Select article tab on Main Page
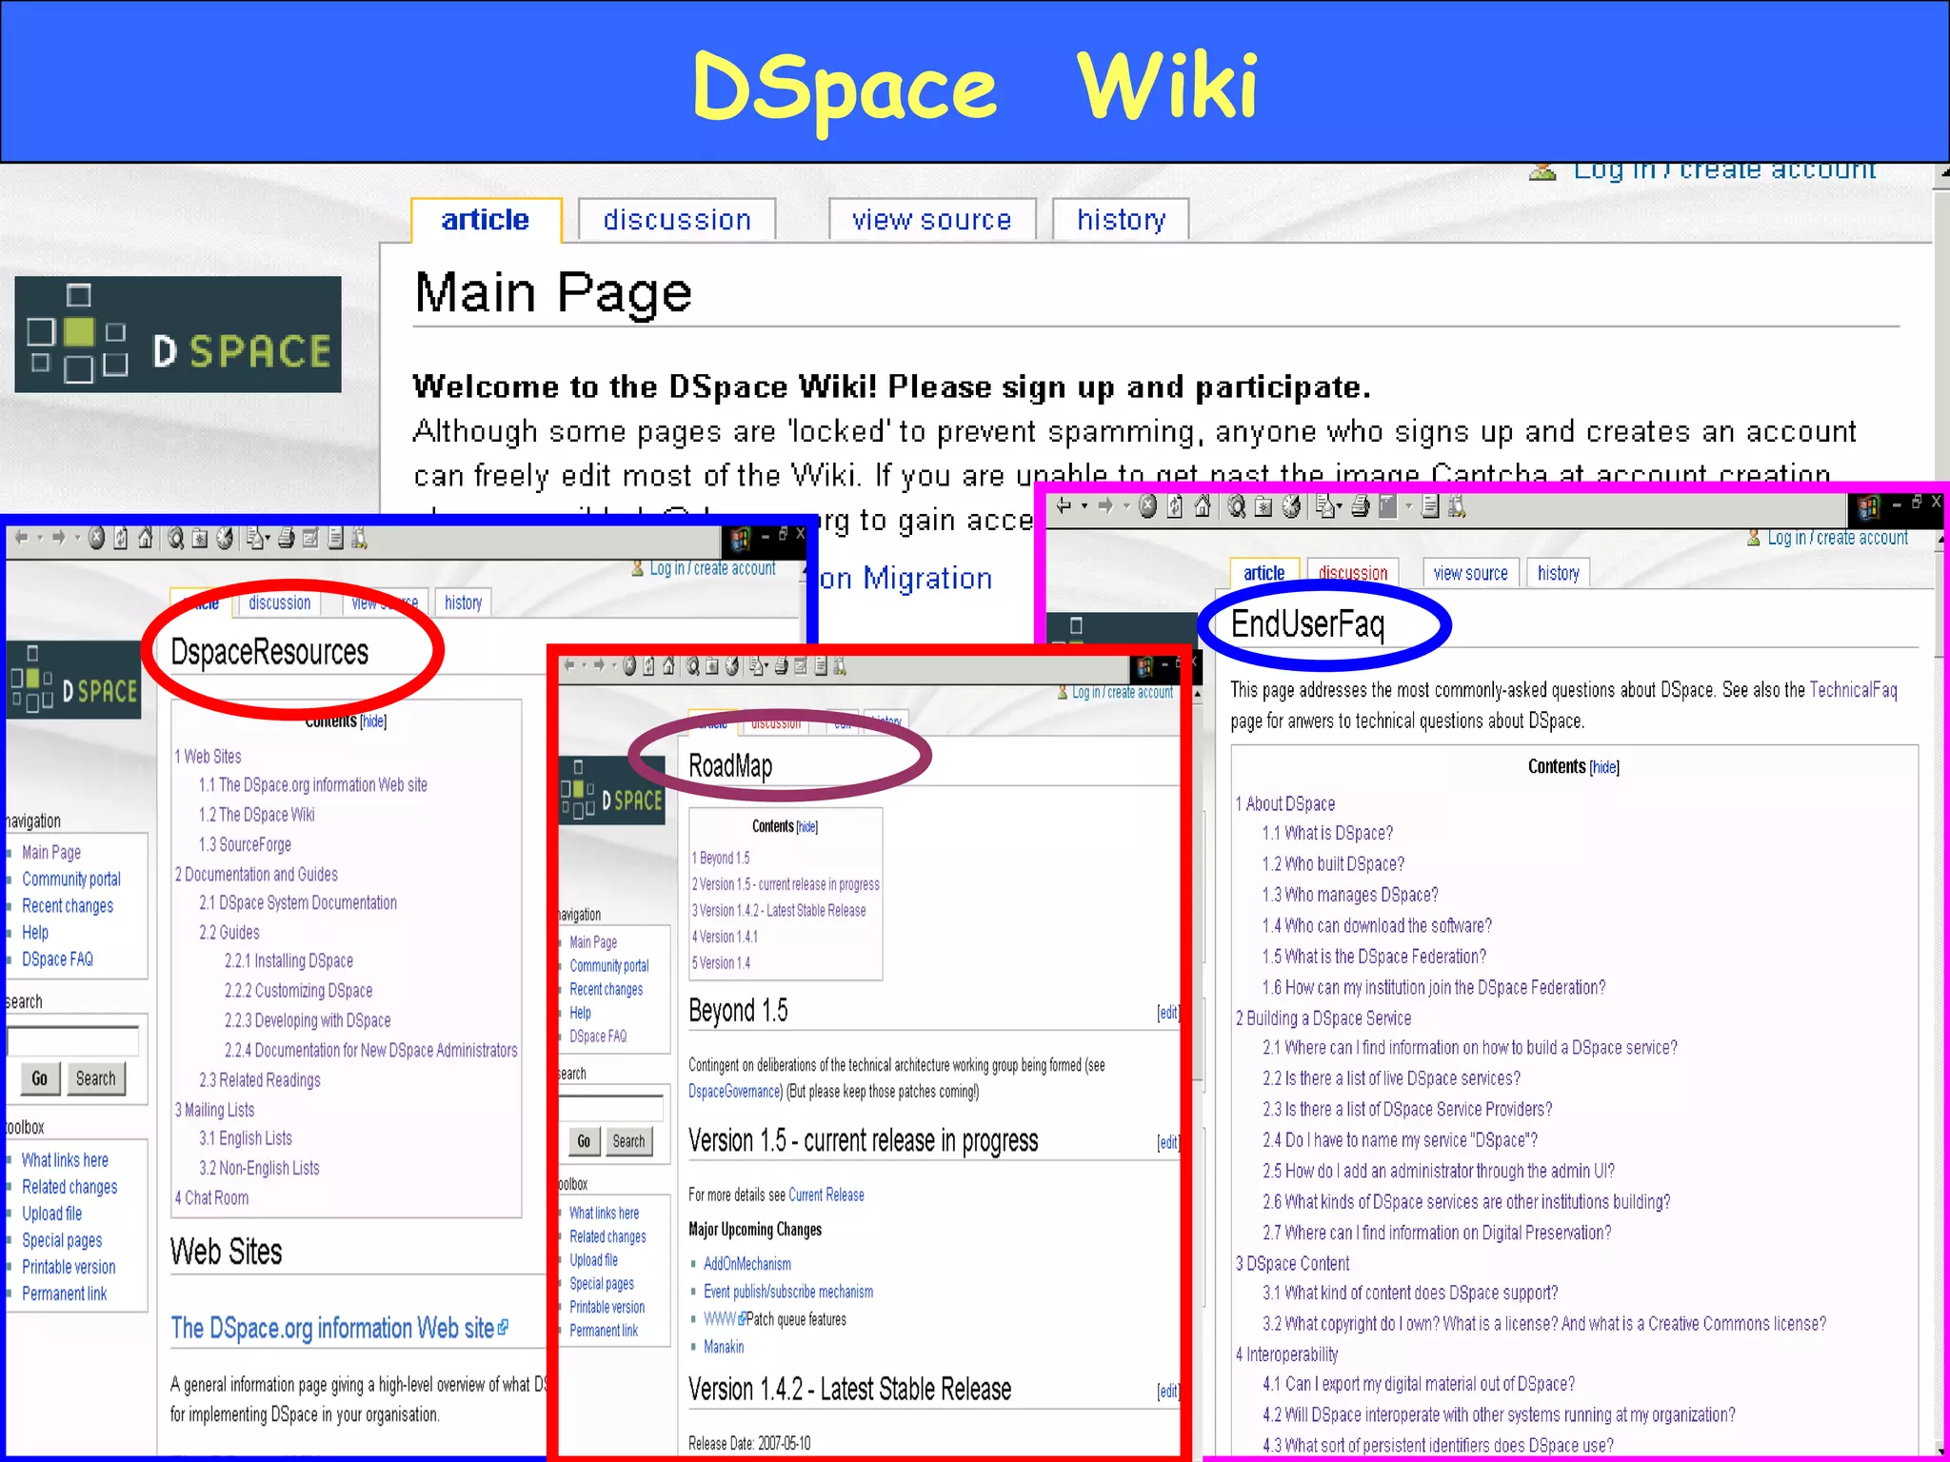Screen dimensions: 1950x1462 (x=486, y=220)
